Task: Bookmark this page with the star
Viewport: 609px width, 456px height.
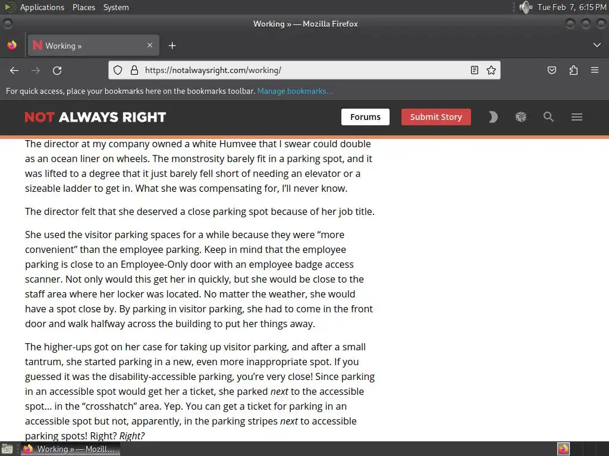Action: (491, 70)
